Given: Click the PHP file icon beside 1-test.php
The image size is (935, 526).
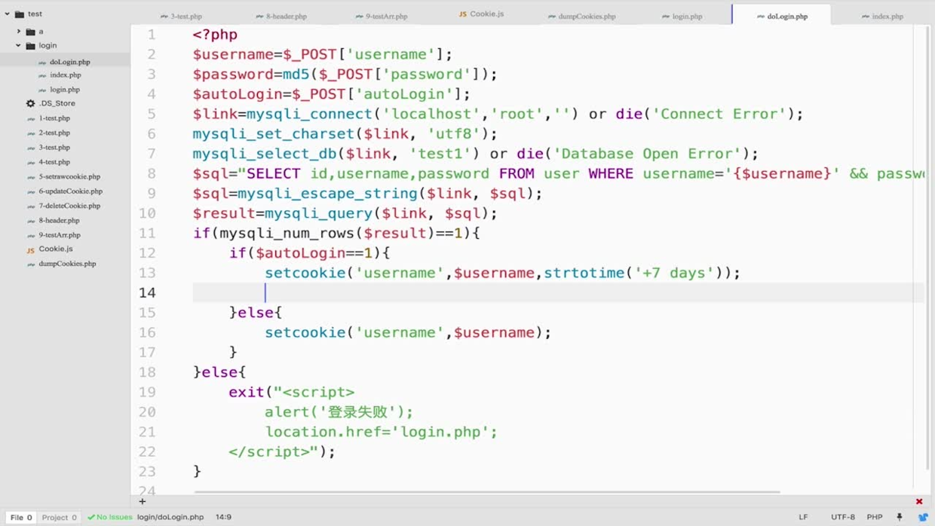Looking at the screenshot, I should point(31,119).
